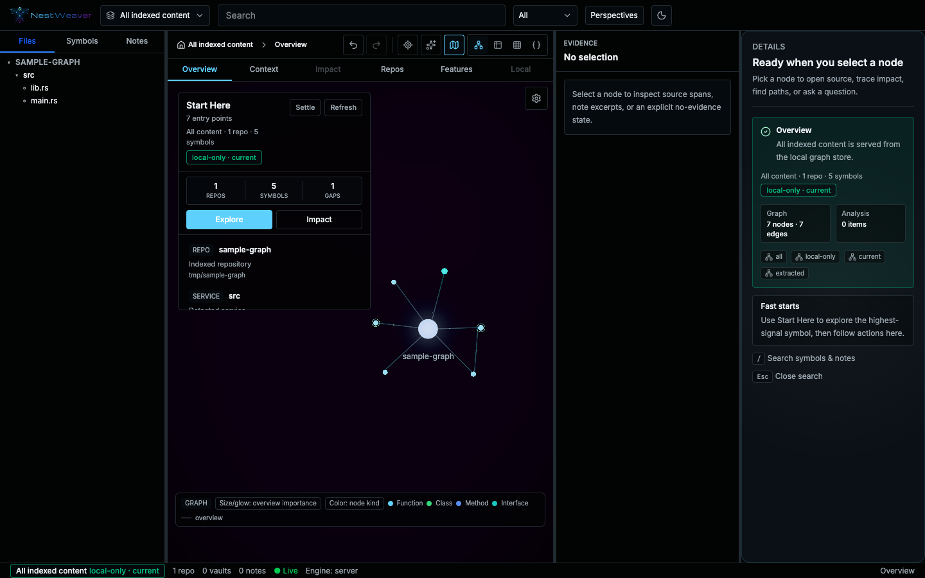Click the 'local-only' tag chip in Details
The image size is (925, 578).
(815, 257)
